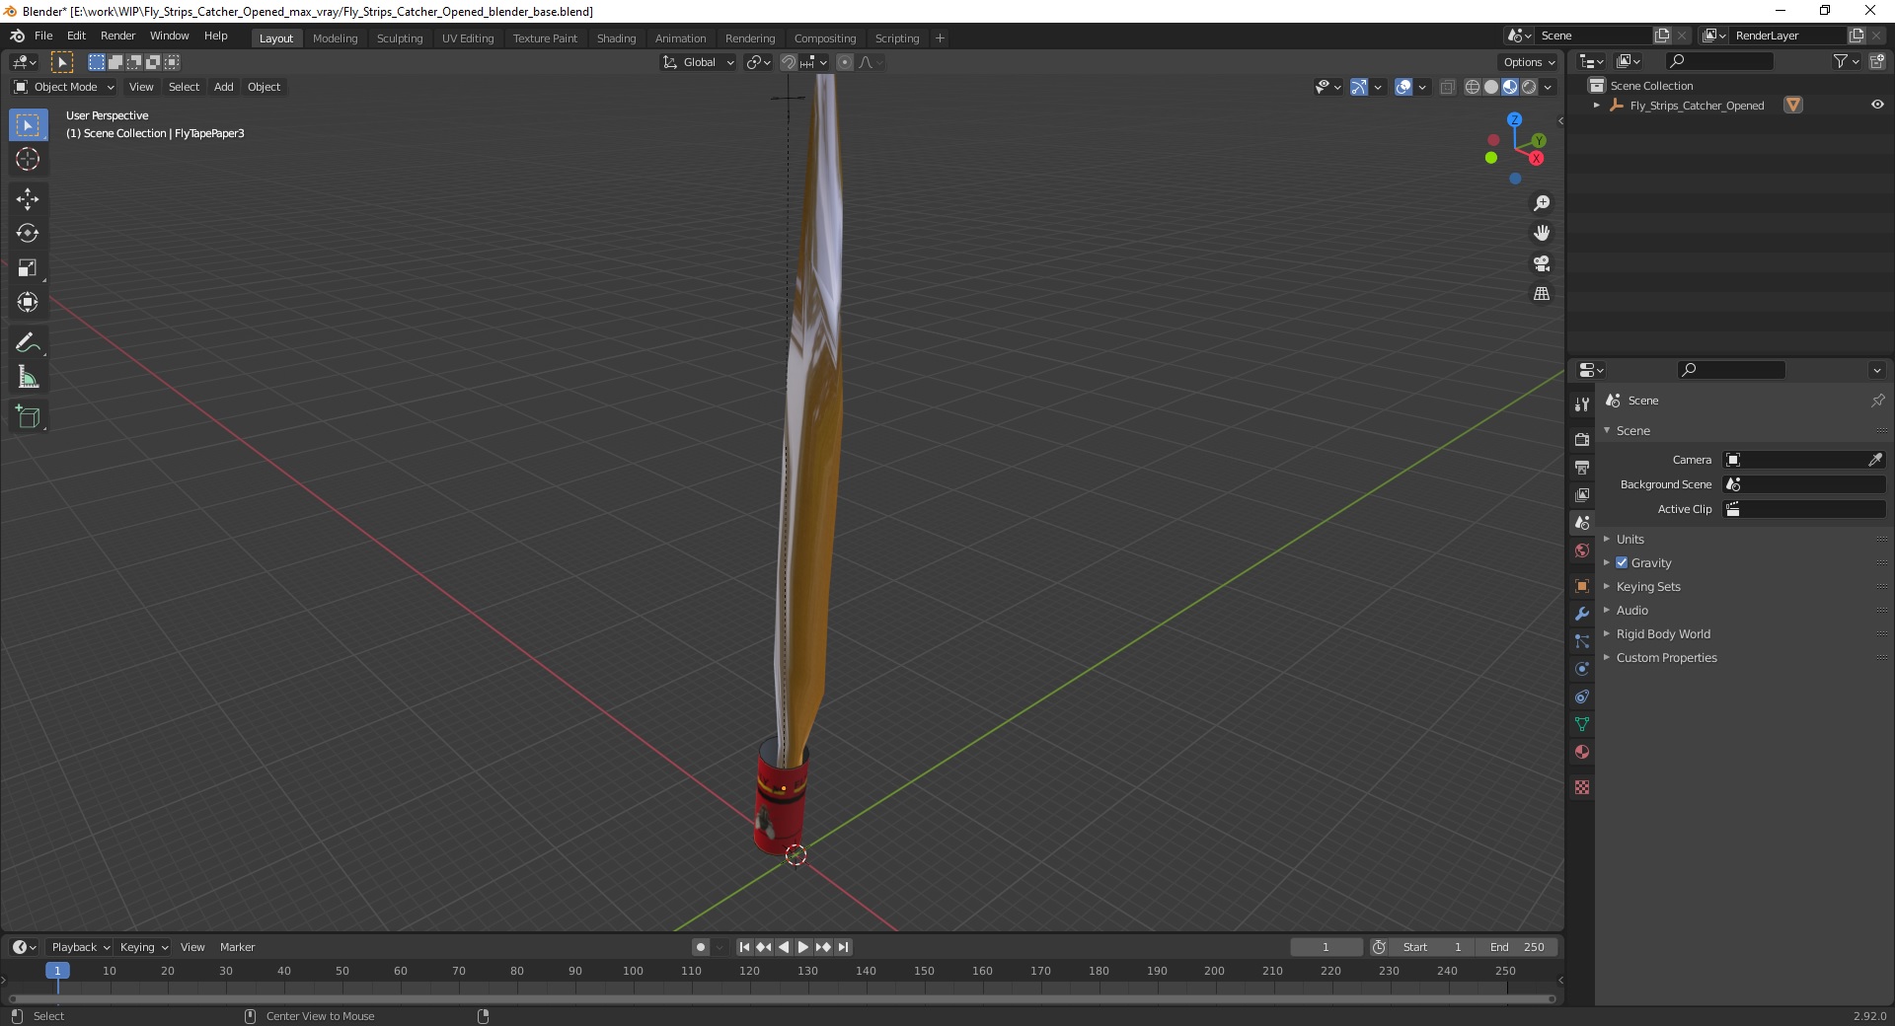1895x1026 pixels.
Task: Expand Fly_Strips_Catcher_Opened collection tree
Action: pos(1596,106)
